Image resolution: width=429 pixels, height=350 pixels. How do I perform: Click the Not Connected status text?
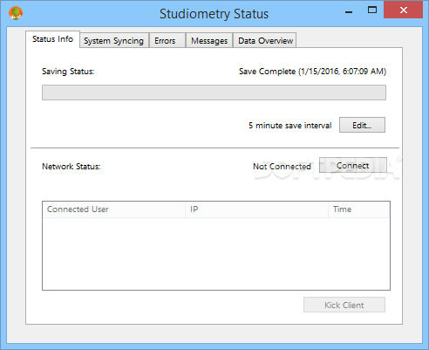click(282, 167)
